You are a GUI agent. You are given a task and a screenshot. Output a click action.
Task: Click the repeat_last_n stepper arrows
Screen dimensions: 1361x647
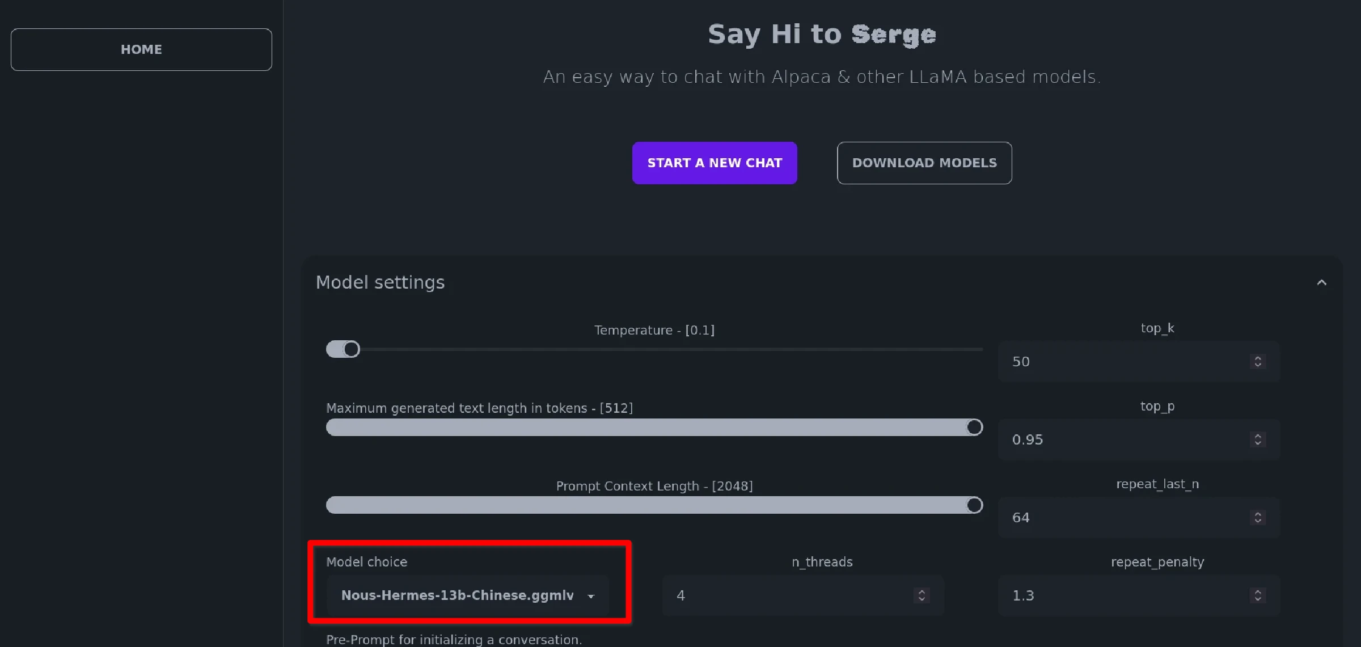click(1258, 518)
